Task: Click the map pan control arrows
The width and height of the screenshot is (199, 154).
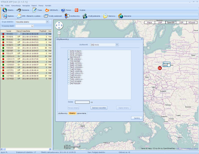Action: click(59, 25)
